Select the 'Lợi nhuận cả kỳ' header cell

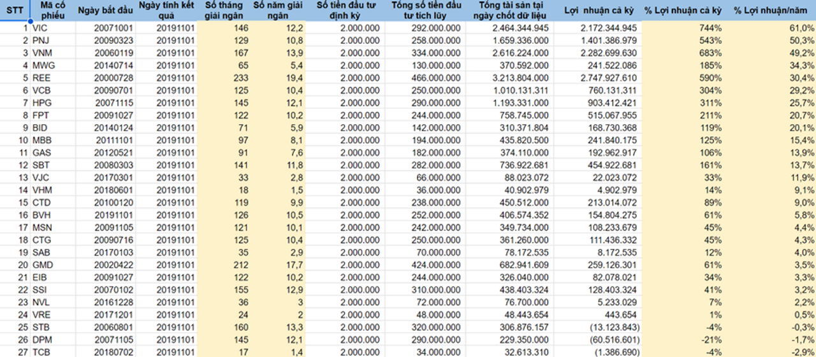click(600, 10)
